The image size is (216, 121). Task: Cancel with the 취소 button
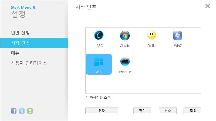click(x=168, y=111)
